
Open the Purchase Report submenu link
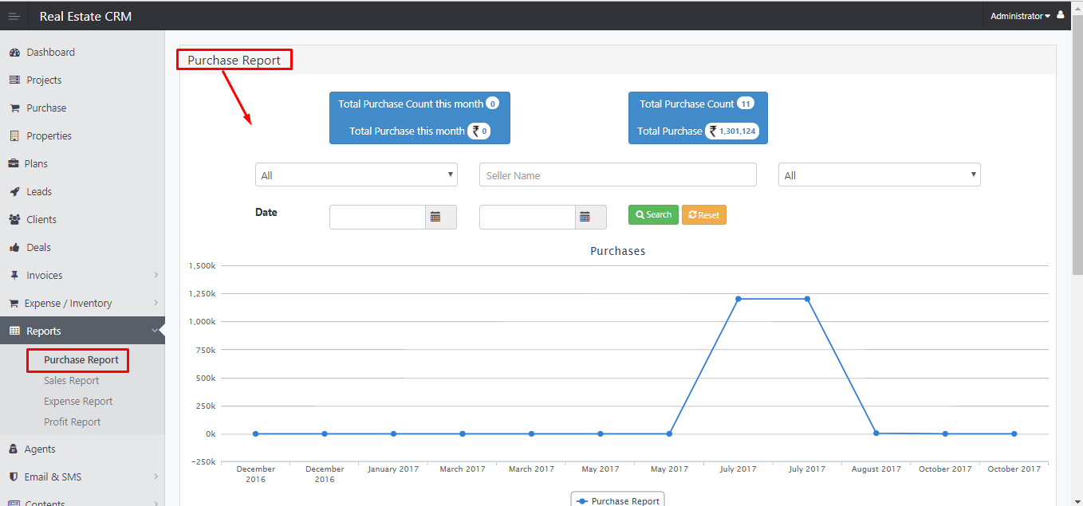tap(81, 360)
